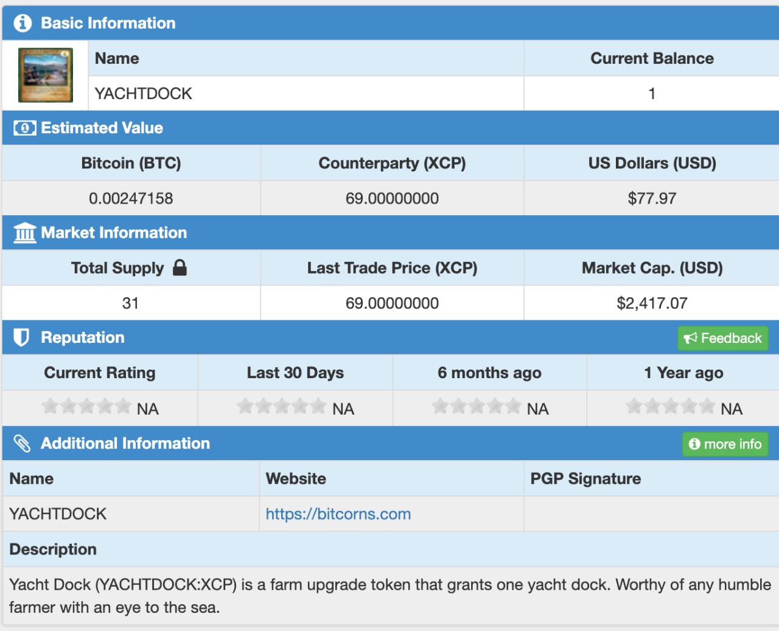Click the Description label
The height and width of the screenshot is (631, 779).
coord(53,550)
